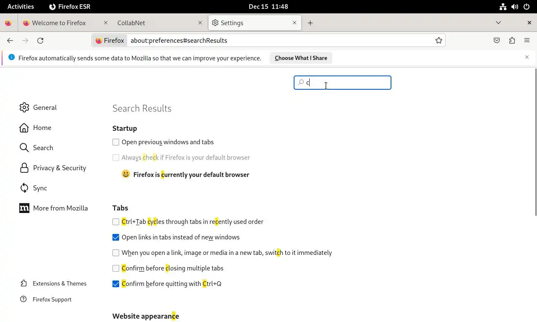Open the Firefox Support link

[x=52, y=299]
